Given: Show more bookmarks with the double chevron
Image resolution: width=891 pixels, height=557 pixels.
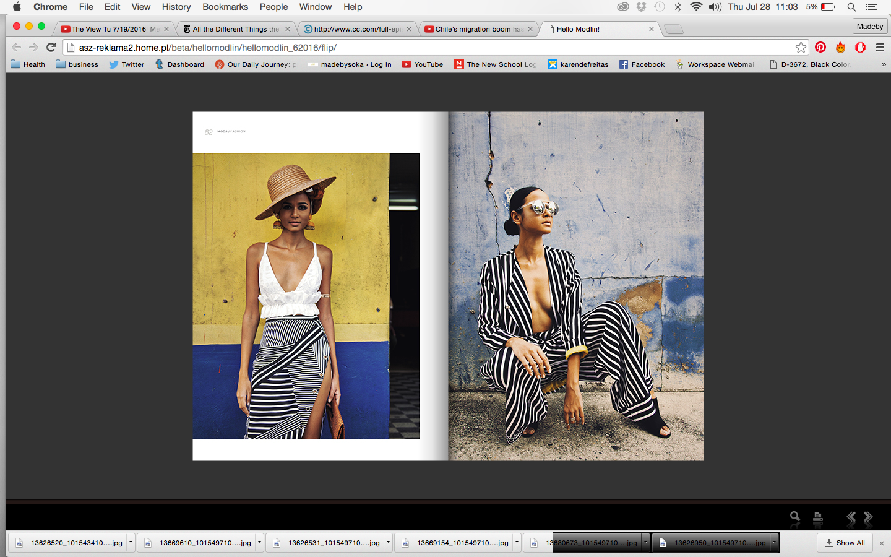Looking at the screenshot, I should click(884, 64).
